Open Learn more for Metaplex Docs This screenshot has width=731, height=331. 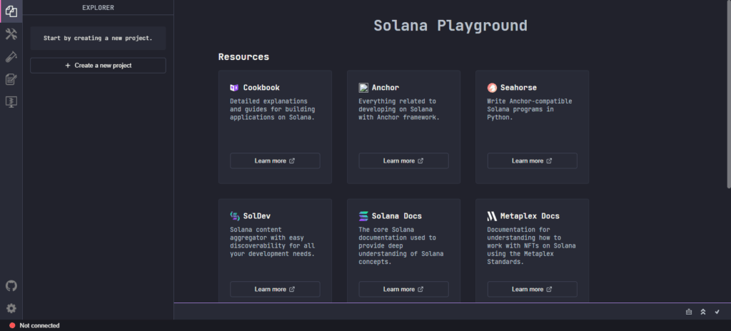click(x=532, y=289)
